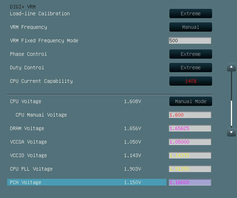Select the Phase Control label
This screenshot has height=198, width=237.
click(28, 54)
